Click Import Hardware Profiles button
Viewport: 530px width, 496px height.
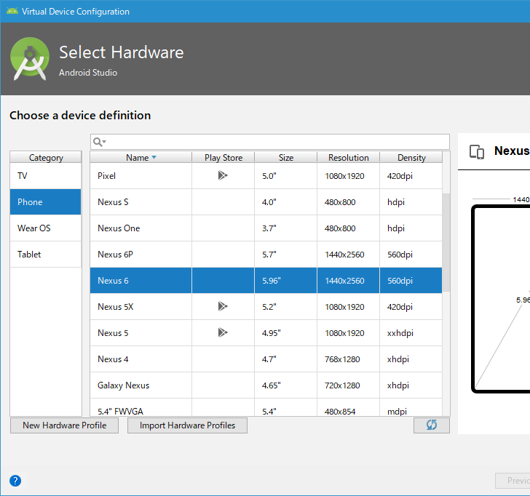click(x=187, y=425)
